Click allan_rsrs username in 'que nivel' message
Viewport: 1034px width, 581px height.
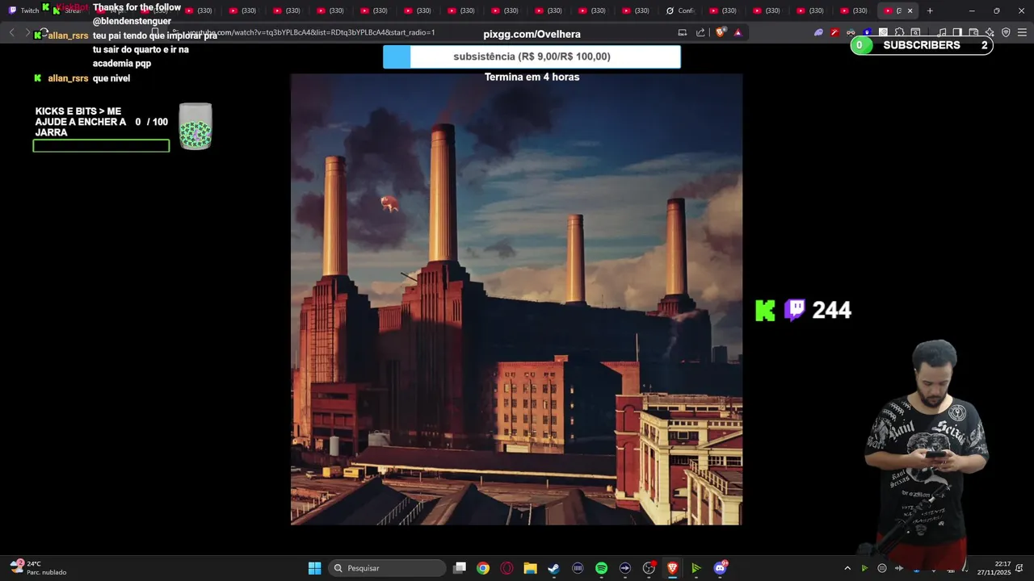tap(68, 78)
